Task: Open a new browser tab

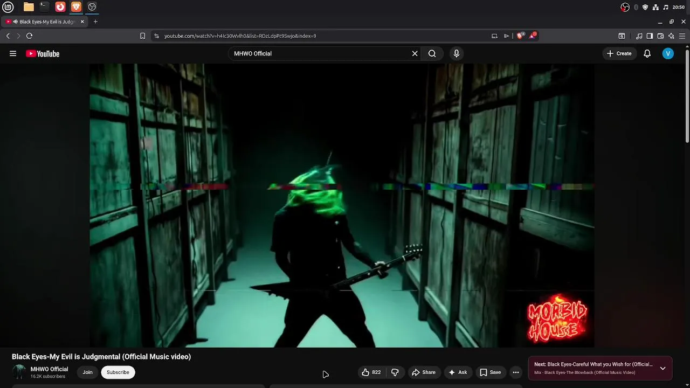Action: (x=95, y=22)
